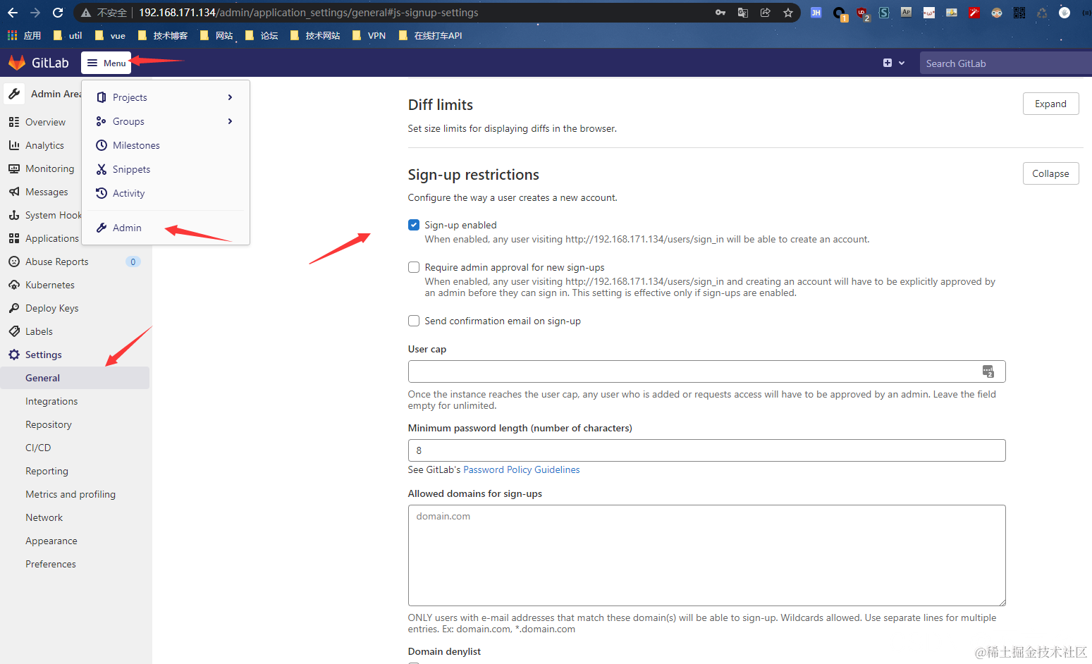Click the QR code extension icon
The width and height of the screenshot is (1092, 664).
pyautogui.click(x=1019, y=13)
